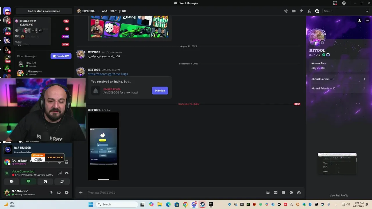Screen dimensions: 372x209
Task: Toggle microphone mute in user panel
Action: [x=51, y=192]
